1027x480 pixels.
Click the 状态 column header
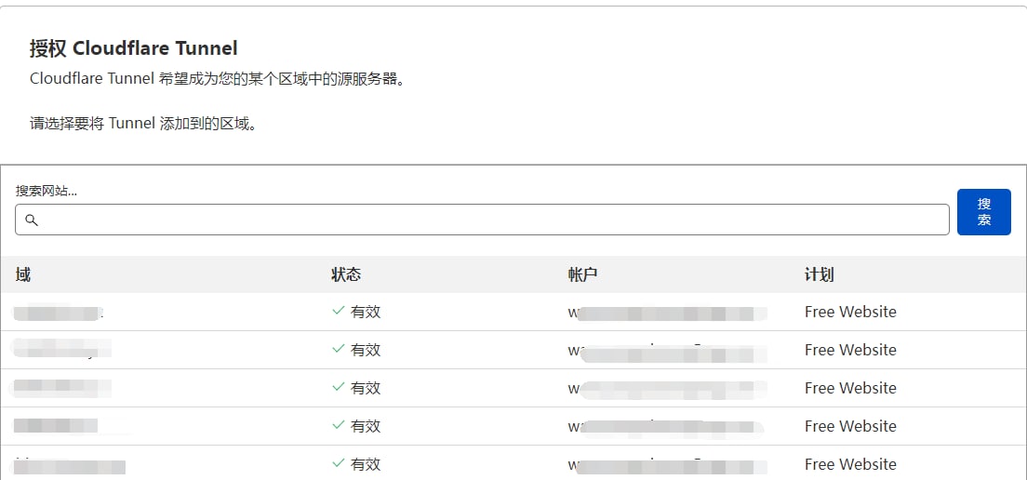pyautogui.click(x=346, y=274)
